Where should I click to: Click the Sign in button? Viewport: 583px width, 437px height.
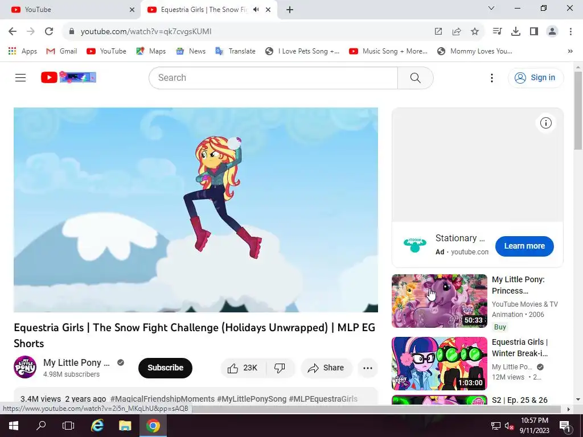point(535,77)
